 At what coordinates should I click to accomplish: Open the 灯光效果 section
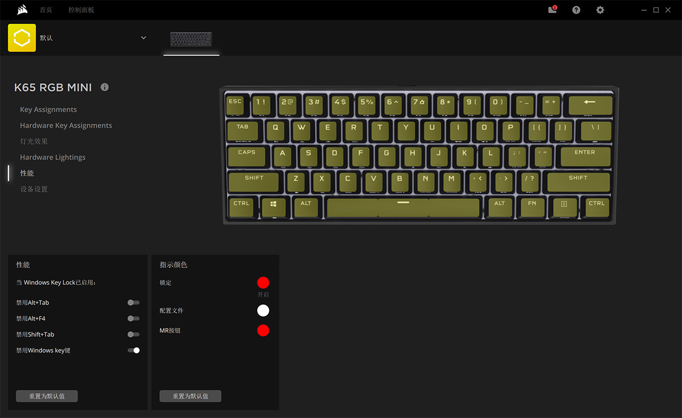click(x=34, y=141)
